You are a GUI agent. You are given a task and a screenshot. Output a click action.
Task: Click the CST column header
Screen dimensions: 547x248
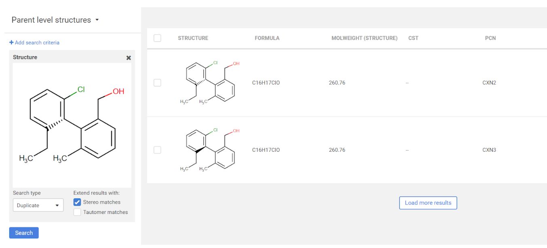click(413, 38)
